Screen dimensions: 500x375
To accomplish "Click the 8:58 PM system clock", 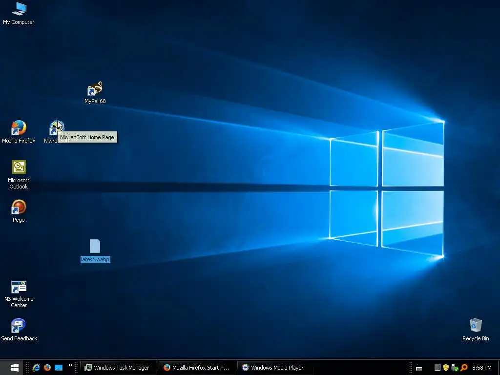I will 482,368.
